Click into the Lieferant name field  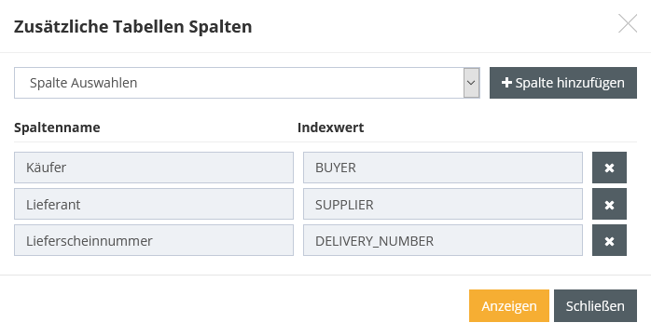[x=154, y=204]
